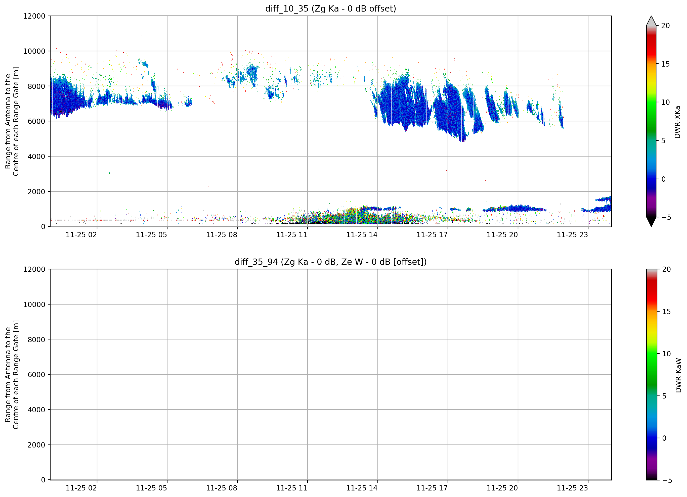
Task: Click the '10000' y tick of the diff_35_94 plot
Action: coord(34,305)
